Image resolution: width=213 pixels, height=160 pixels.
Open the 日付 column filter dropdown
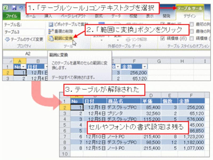pyautogui.click(x=46, y=67)
